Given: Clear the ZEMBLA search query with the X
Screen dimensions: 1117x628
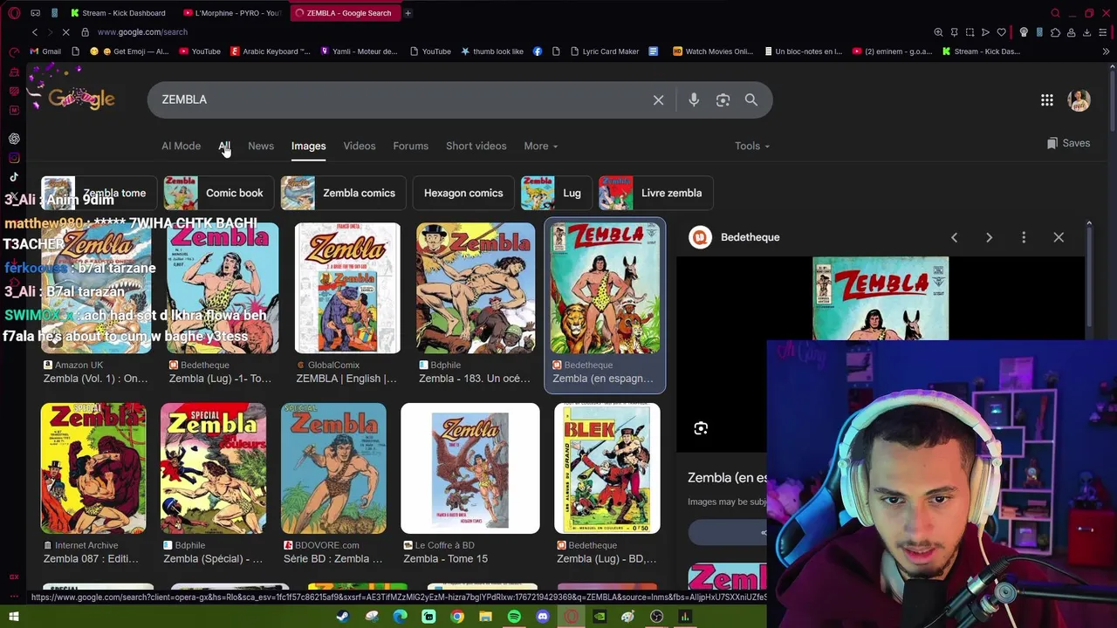Looking at the screenshot, I should pos(659,99).
